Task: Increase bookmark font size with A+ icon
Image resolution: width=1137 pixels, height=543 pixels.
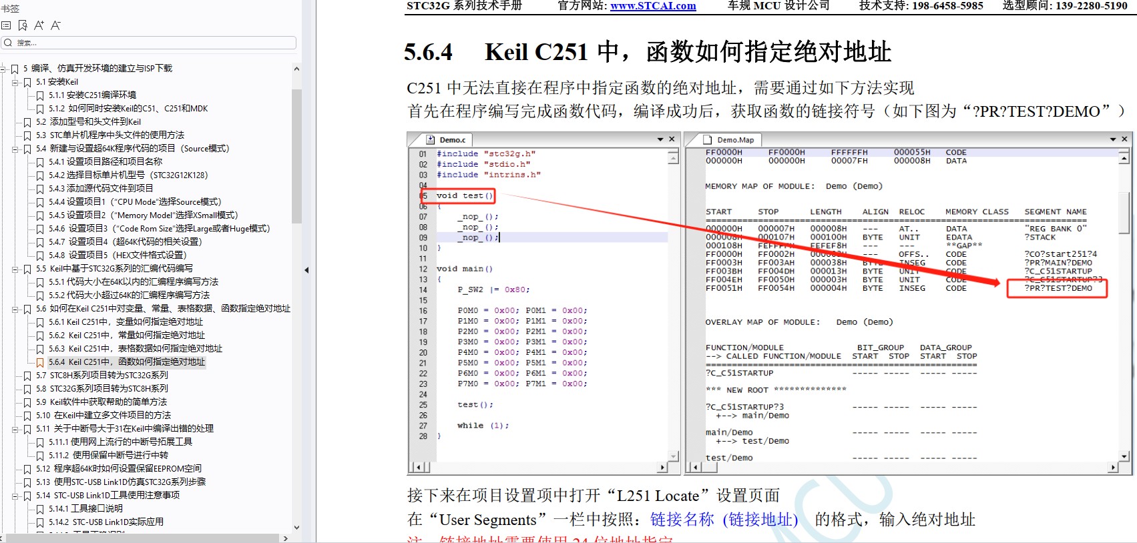Action: tap(39, 25)
